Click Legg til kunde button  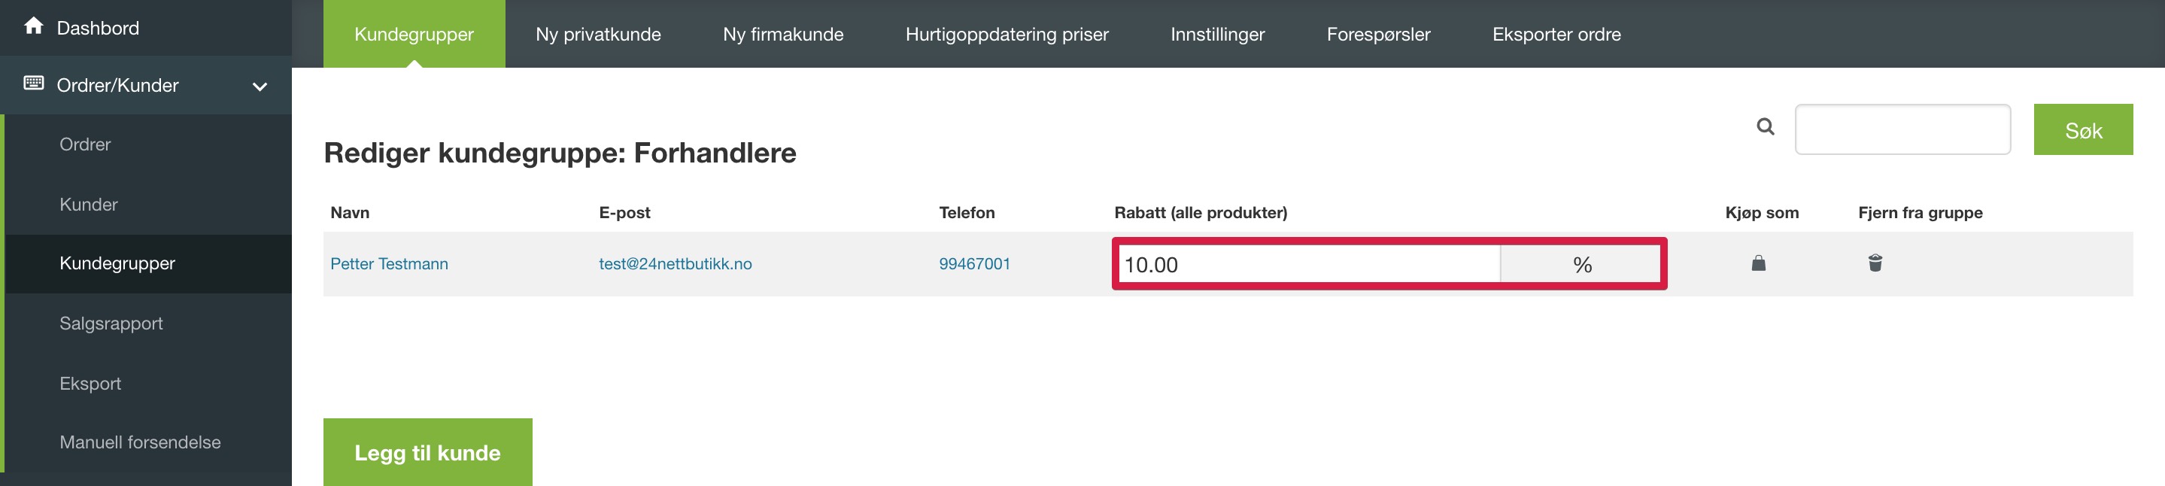point(428,452)
